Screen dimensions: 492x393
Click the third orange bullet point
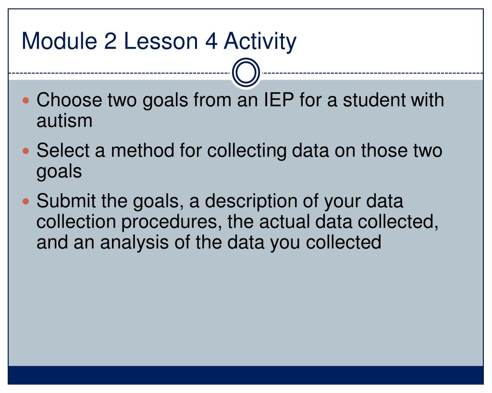(26, 201)
